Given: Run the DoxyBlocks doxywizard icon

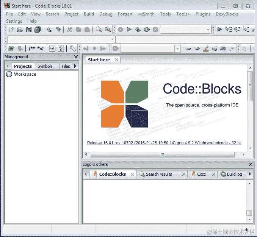Looking at the screenshot, I should 11,48.
